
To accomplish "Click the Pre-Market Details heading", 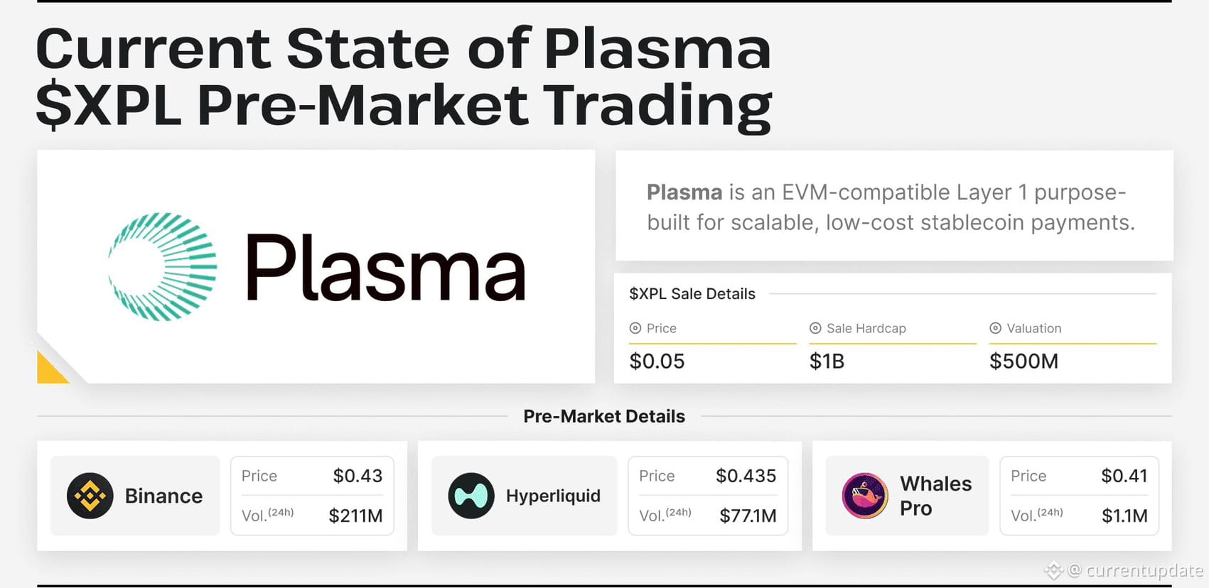I will 604,416.
